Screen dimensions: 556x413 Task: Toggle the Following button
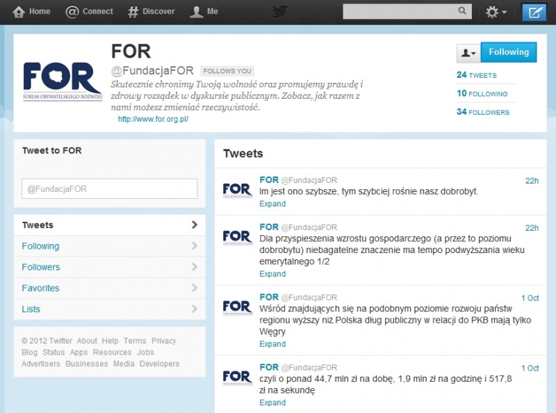pyautogui.click(x=509, y=52)
